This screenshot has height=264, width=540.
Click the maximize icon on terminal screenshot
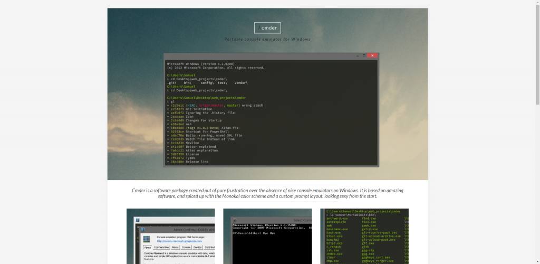point(364,55)
